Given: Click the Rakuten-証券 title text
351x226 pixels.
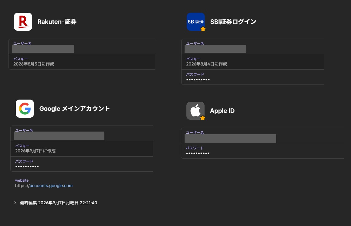Looking at the screenshot, I should (x=57, y=22).
